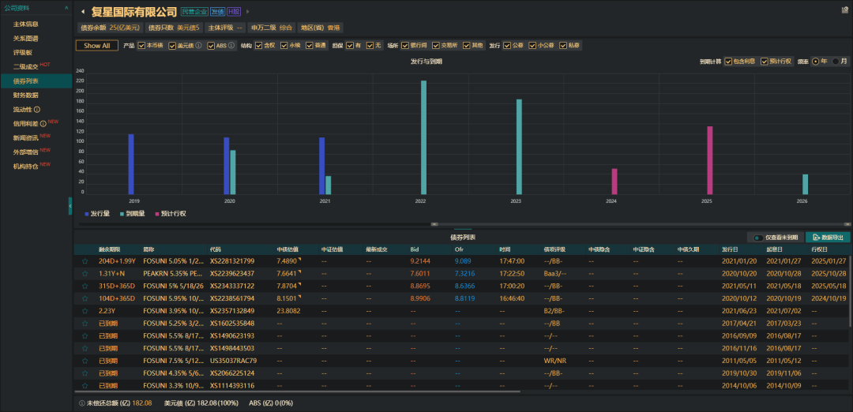Sort table by 剩余期限 column header
This screenshot has height=412, width=853.
[x=107, y=249]
